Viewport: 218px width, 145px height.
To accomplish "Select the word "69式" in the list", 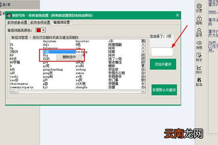I will click(x=13, y=59).
